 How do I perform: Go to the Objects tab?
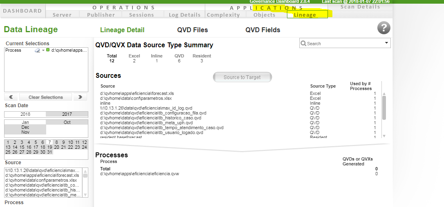pos(265,15)
